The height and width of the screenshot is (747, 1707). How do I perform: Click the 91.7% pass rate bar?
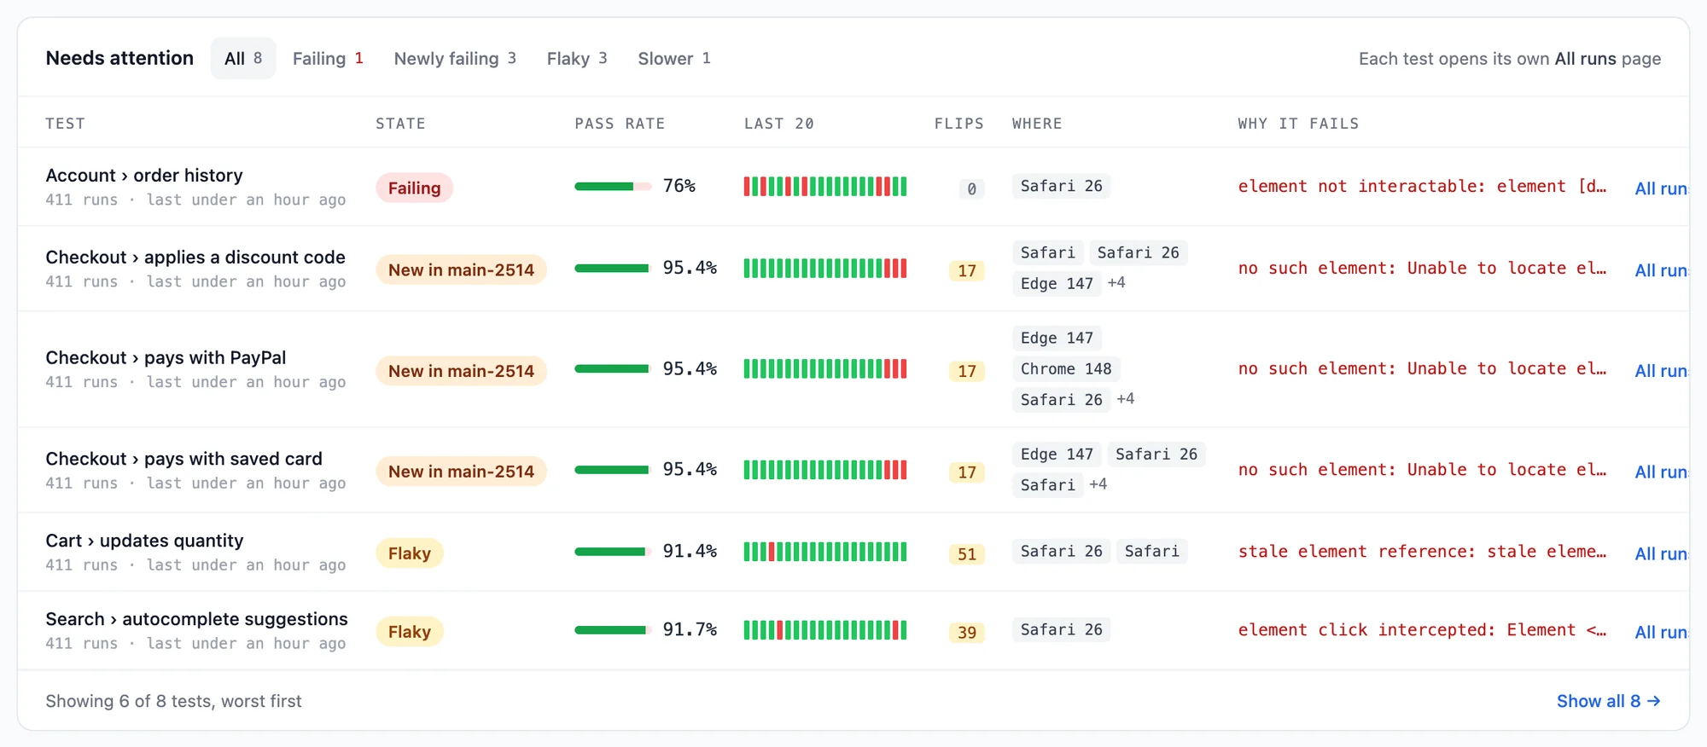tap(613, 630)
